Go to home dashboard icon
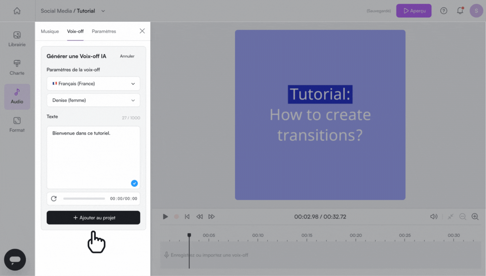The height and width of the screenshot is (276, 486). [x=17, y=11]
